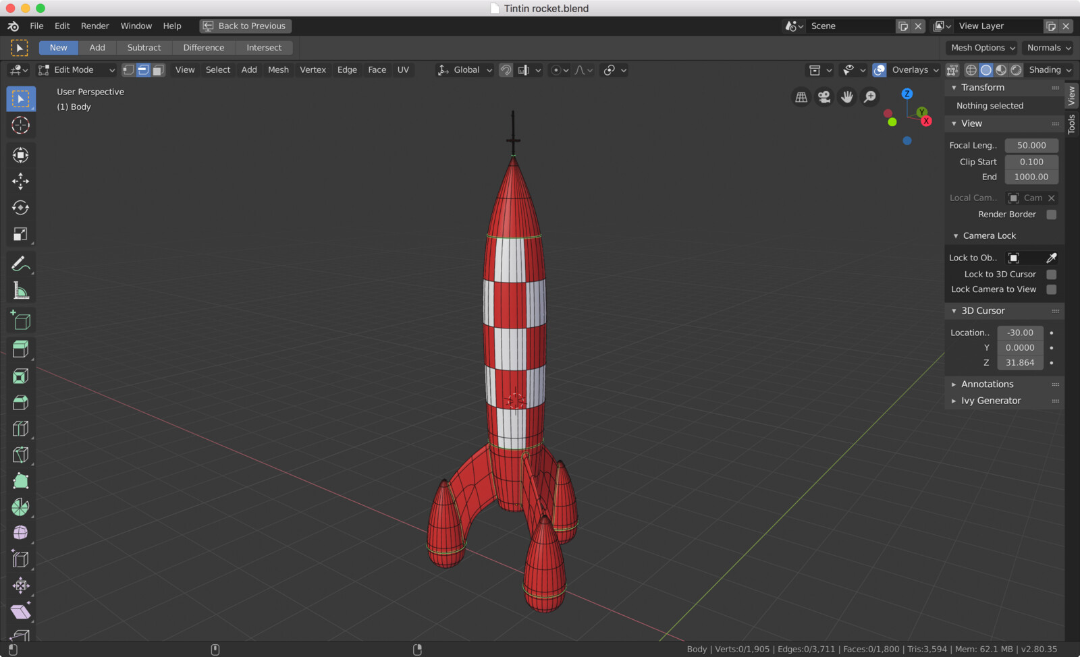The width and height of the screenshot is (1080, 657).
Task: Toggle snapping magnet button
Action: pyautogui.click(x=506, y=70)
